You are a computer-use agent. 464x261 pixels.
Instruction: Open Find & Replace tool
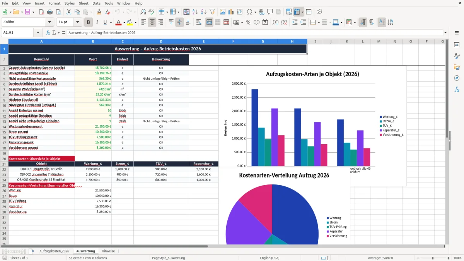pyautogui.click(x=143, y=12)
